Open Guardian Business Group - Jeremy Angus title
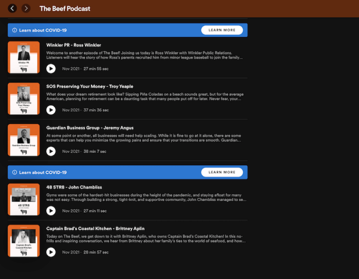Image resolution: width=359 pixels, height=279 pixels. [90, 128]
